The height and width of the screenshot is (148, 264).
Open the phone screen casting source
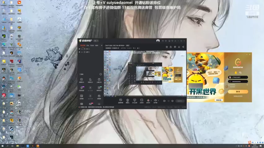point(135,101)
